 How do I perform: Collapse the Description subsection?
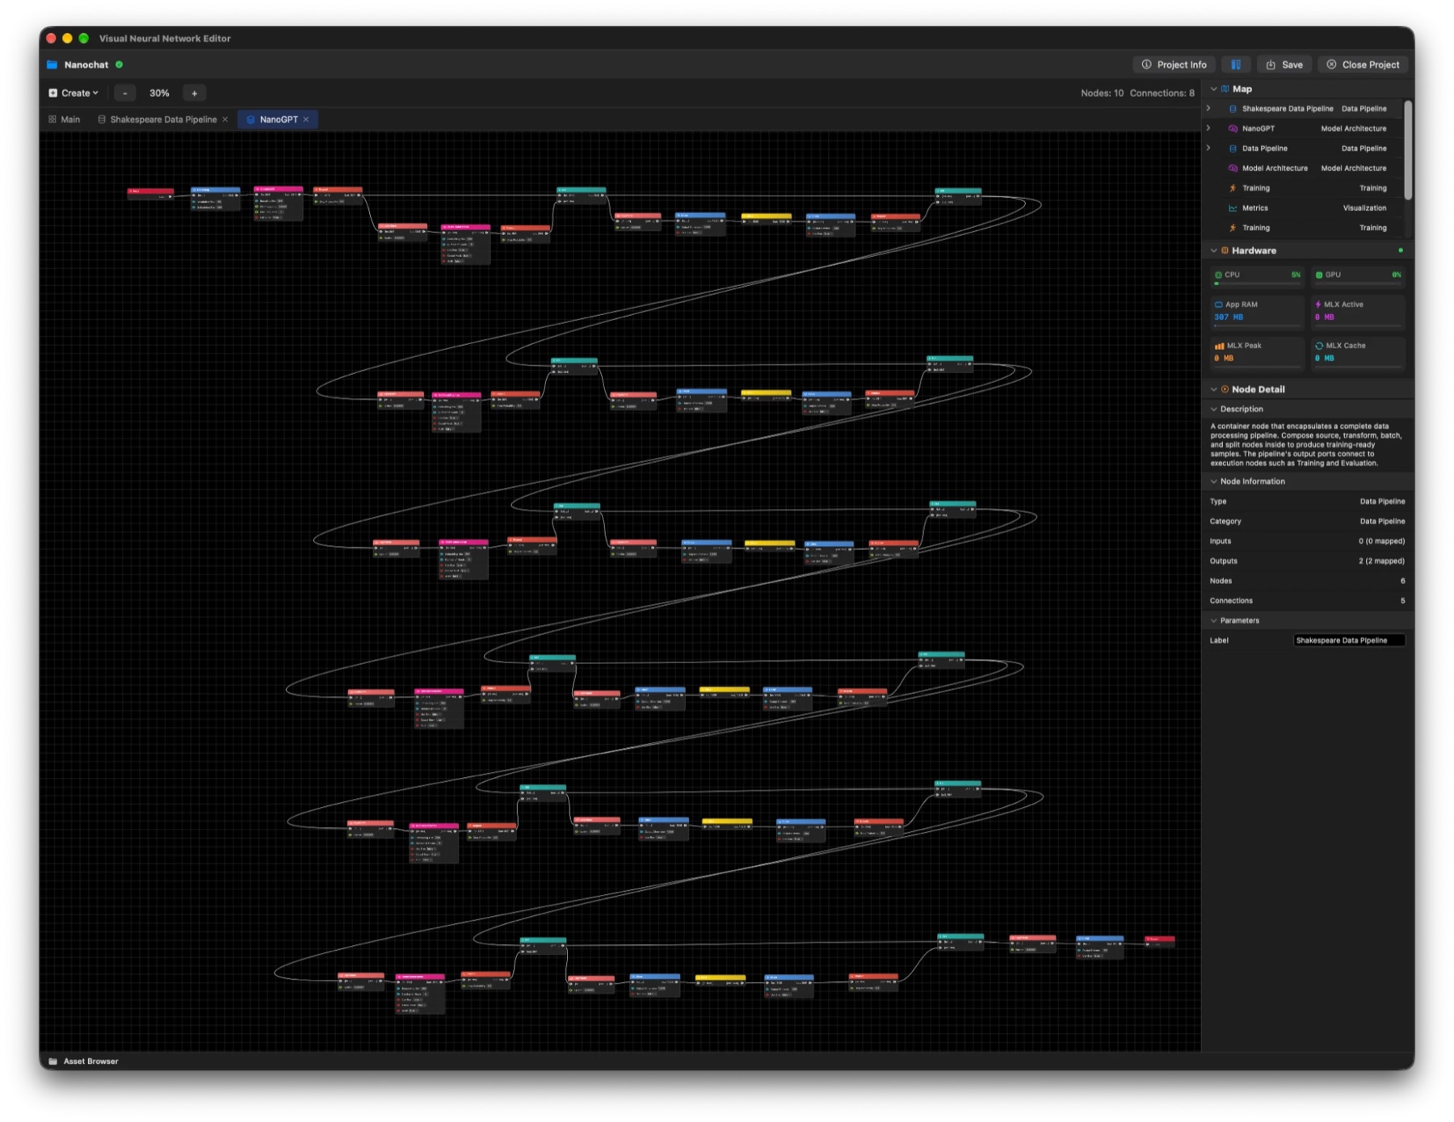(1213, 409)
